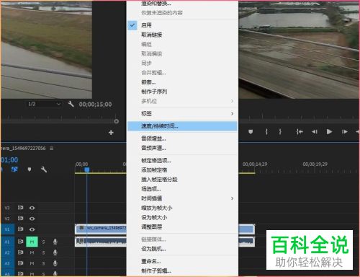Image resolution: width=360 pixels, height=277 pixels.
Task: Toggle sync lock on track A1
Action: [20, 242]
